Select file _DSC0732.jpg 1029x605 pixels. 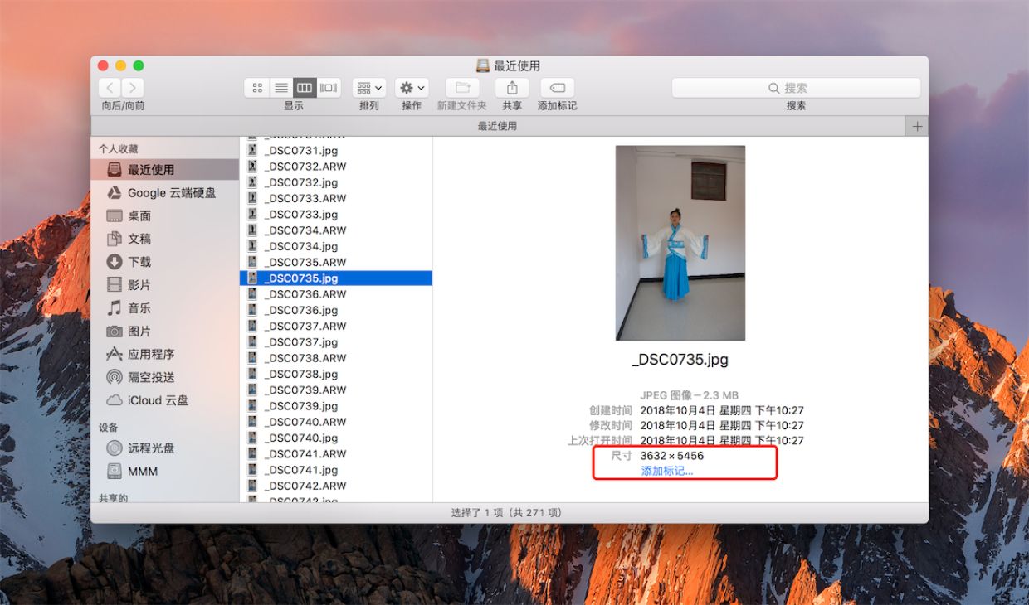click(x=336, y=182)
